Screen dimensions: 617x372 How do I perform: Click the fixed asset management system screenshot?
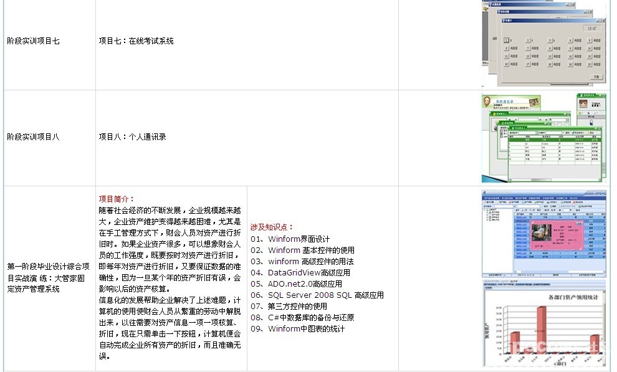543,234
